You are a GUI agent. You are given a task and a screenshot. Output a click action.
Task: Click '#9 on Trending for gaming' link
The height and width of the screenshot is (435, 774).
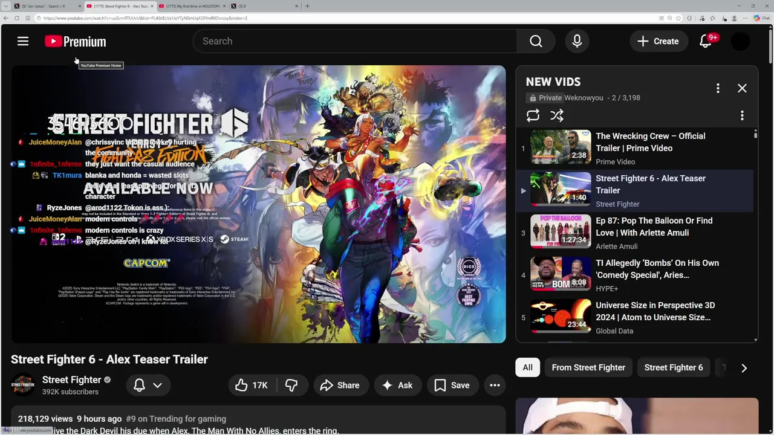[176, 419]
